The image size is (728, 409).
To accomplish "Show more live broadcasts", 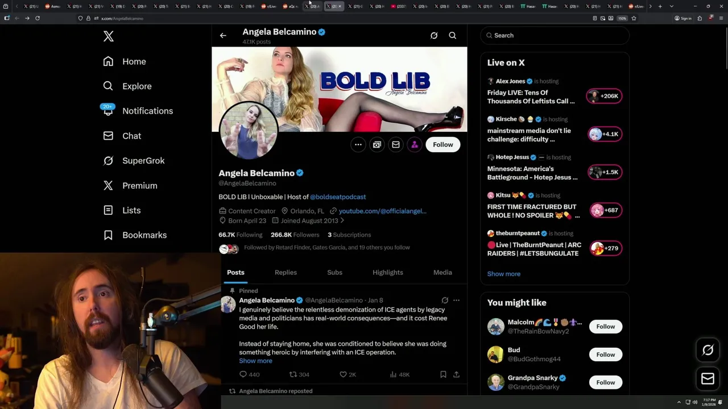I will [504, 274].
